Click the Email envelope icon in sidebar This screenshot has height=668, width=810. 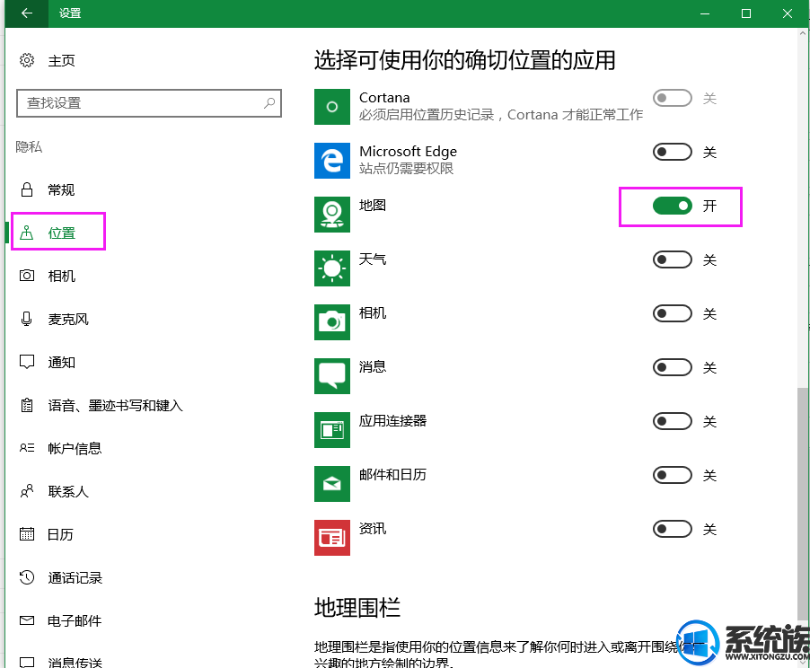pos(27,620)
